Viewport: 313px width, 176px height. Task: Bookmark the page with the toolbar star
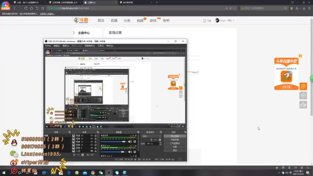[43, 8]
